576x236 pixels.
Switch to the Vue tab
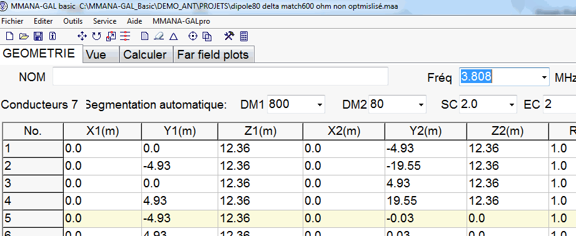[101, 54]
